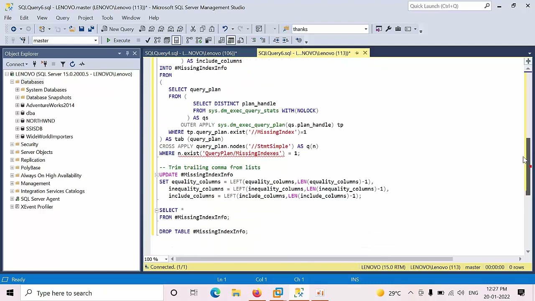Click the Query Options icon
535x301 pixels.
tap(167, 40)
